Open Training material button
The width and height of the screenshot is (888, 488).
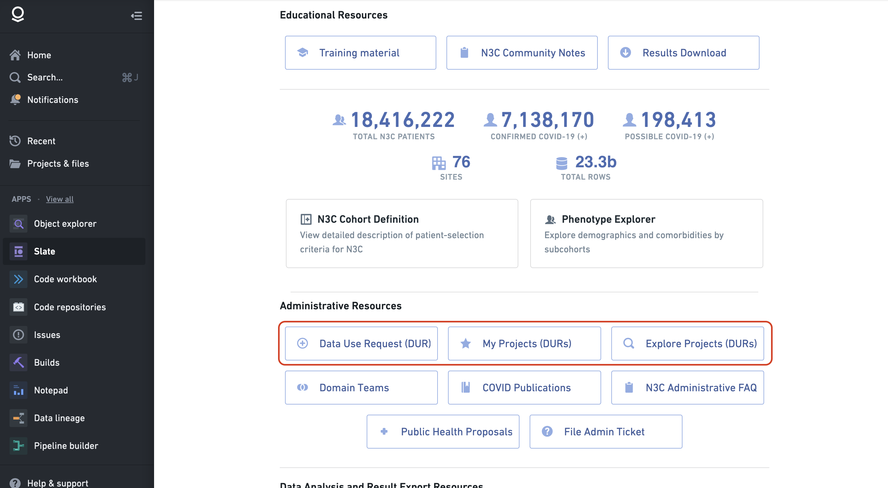point(360,53)
